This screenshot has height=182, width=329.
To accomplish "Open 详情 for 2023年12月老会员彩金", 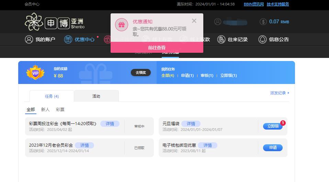I will (x=84, y=145).
